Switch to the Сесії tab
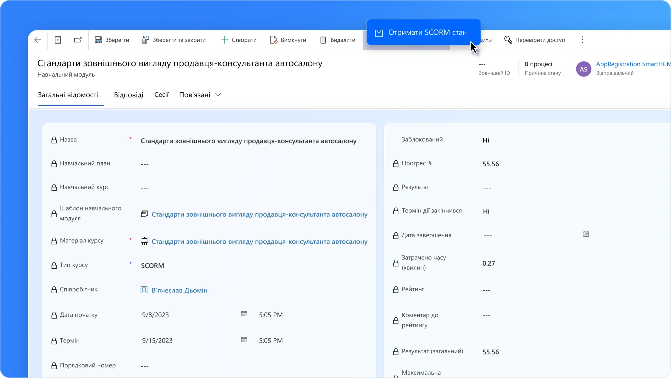Screen dimensions: 671x378 point(161,95)
